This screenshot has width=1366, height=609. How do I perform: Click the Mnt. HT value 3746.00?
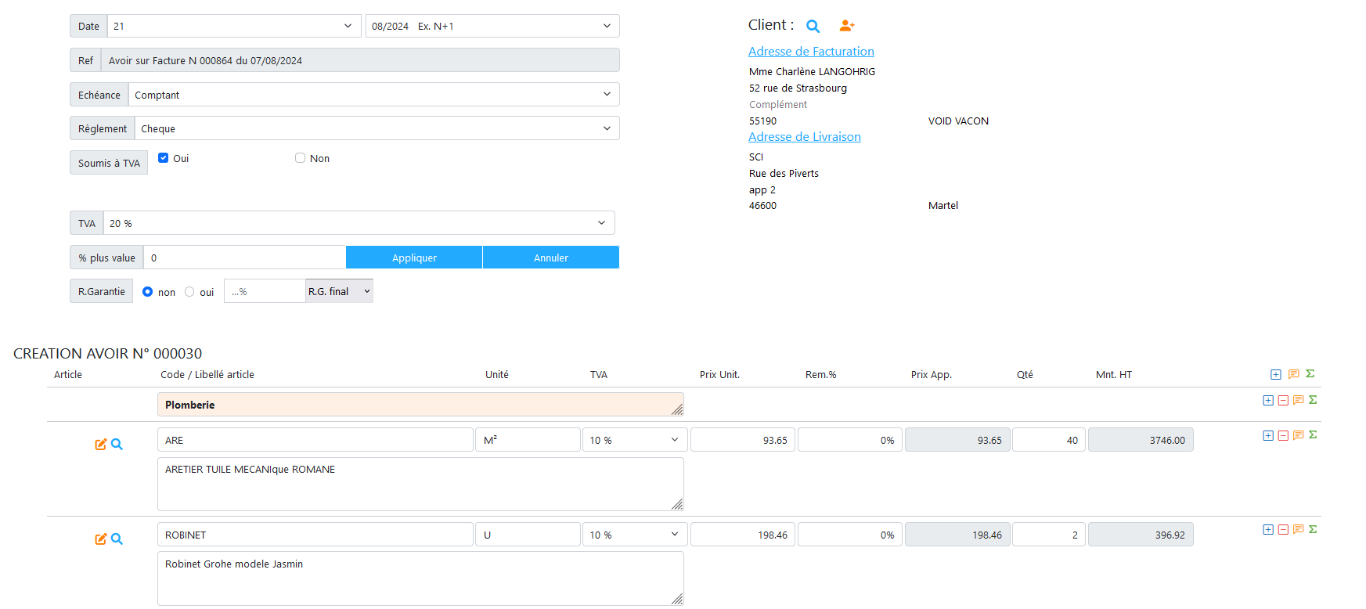[1141, 440]
